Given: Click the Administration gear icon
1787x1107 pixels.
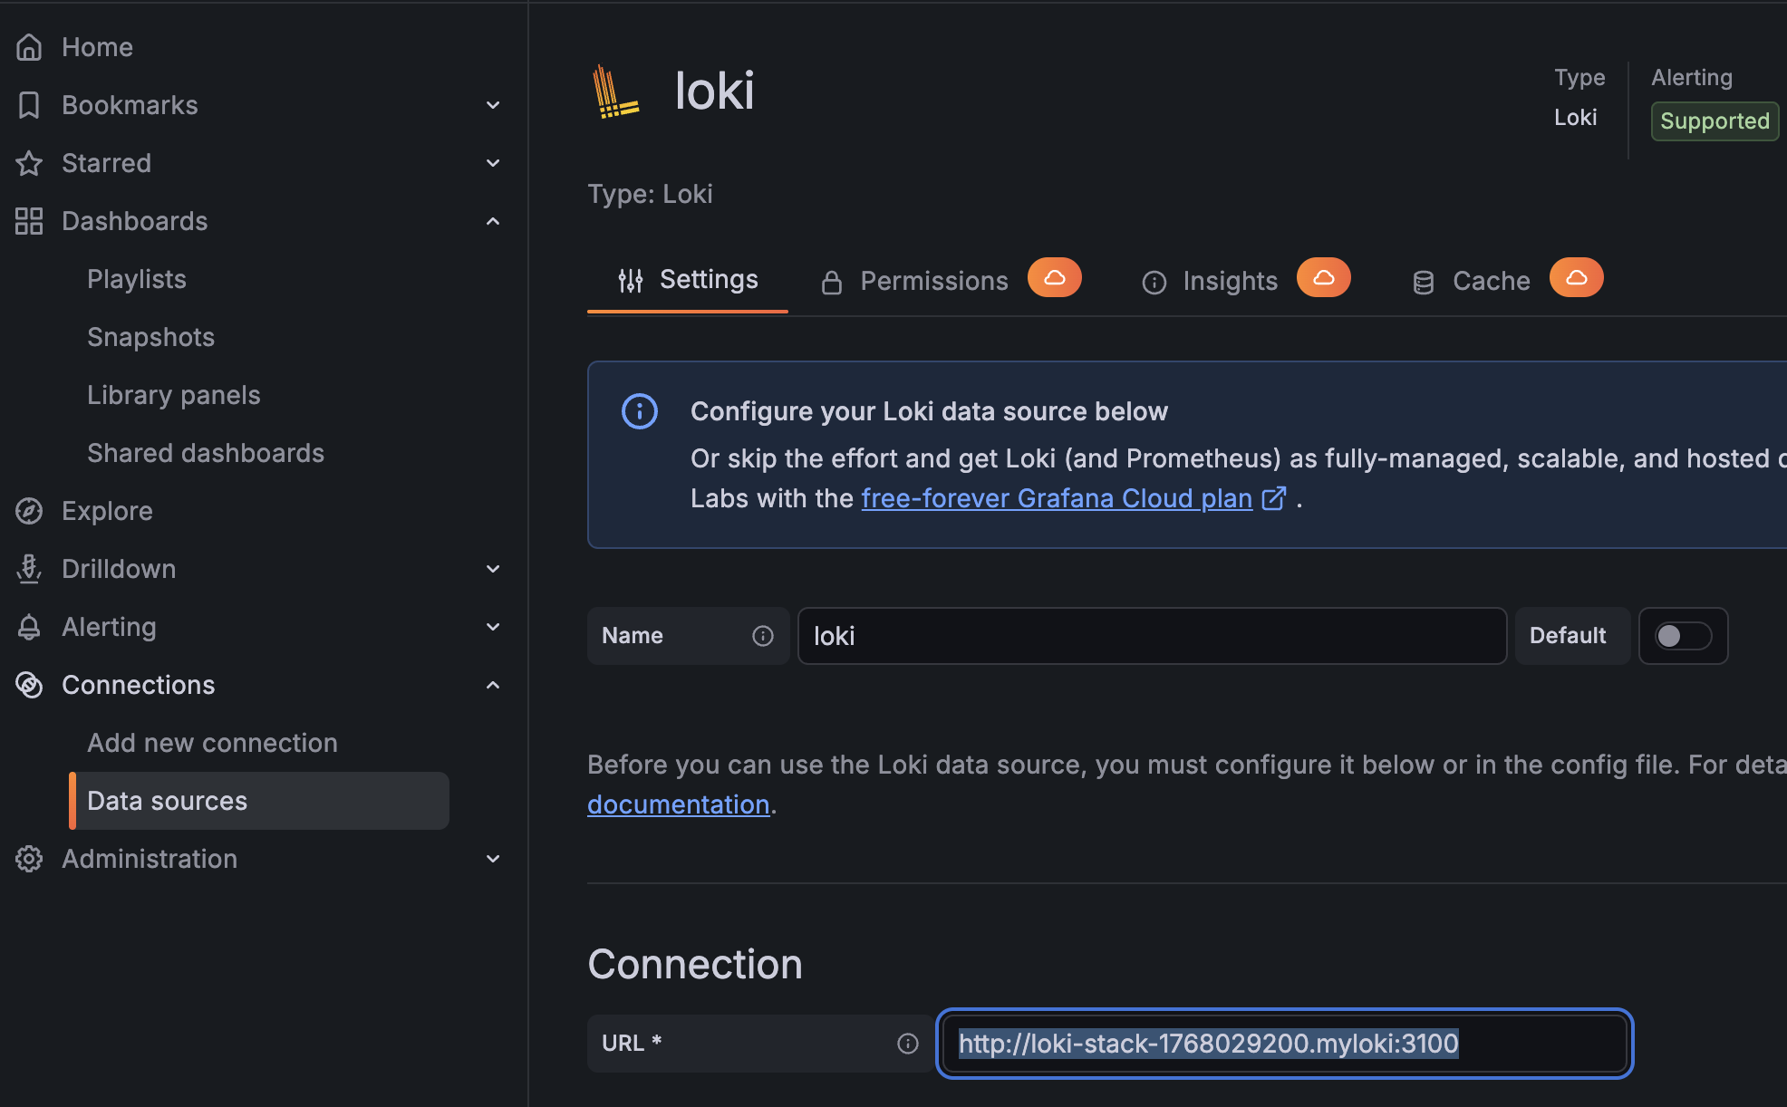Looking at the screenshot, I should 29,859.
